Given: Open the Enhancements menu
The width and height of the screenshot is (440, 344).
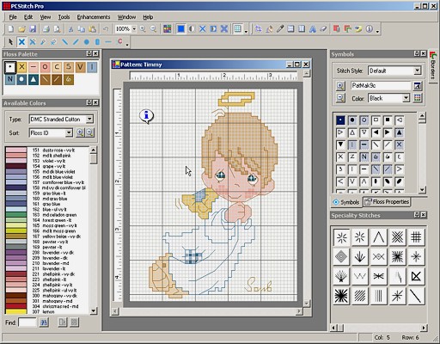Looking at the screenshot, I should 94,17.
